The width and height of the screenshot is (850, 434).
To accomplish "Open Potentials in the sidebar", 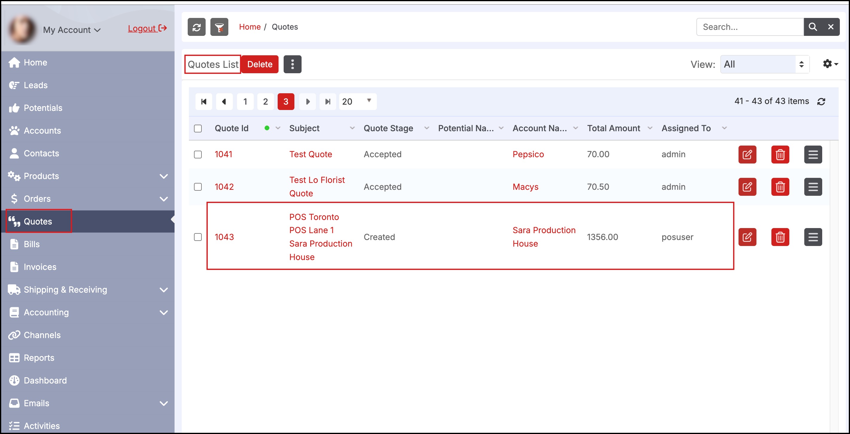I will coord(88,108).
